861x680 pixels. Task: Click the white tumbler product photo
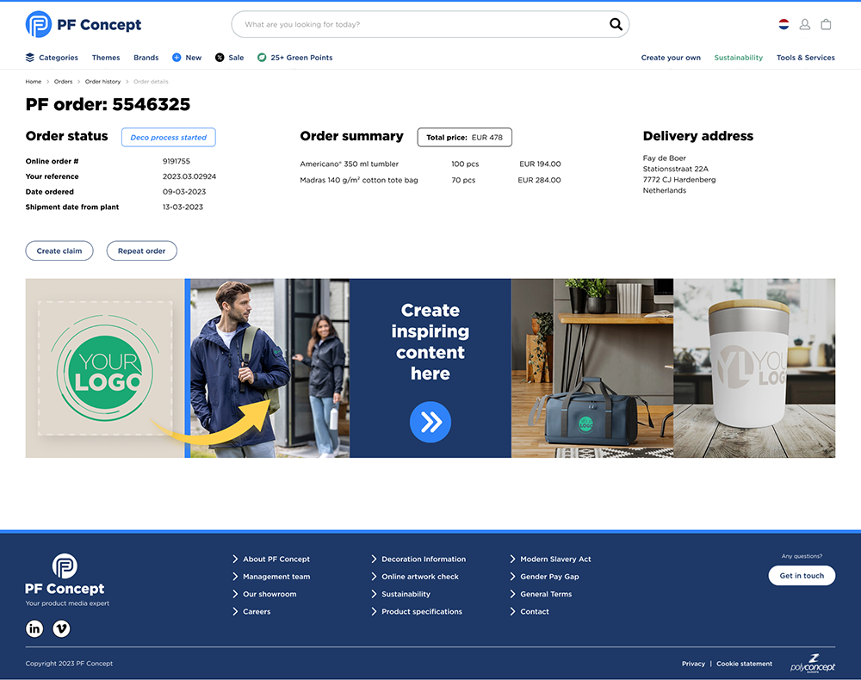point(754,368)
